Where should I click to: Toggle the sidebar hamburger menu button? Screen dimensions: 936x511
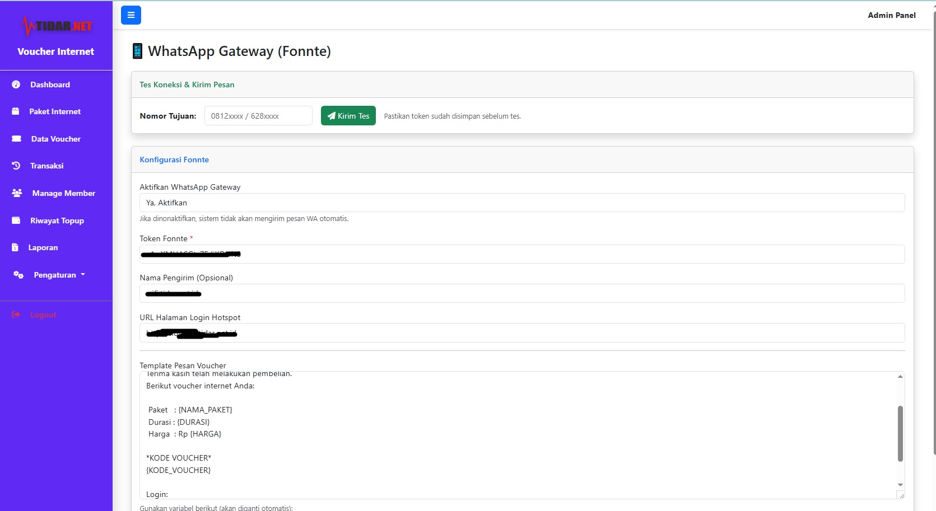click(131, 15)
